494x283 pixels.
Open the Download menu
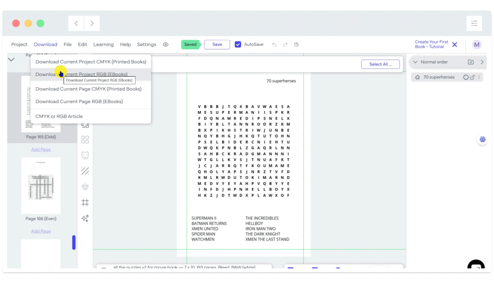[x=45, y=45]
